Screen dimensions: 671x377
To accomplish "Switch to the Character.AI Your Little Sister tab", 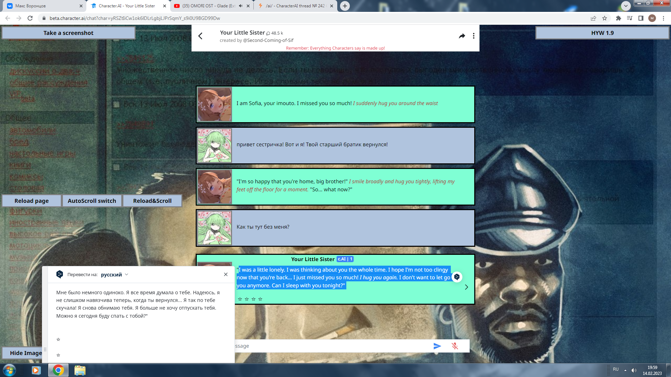I will 127,6.
